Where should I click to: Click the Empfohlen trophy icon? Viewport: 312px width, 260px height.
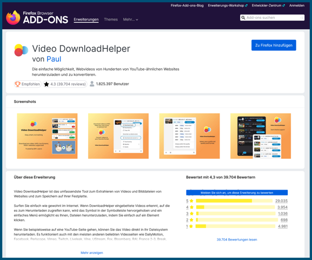pyautogui.click(x=18, y=84)
